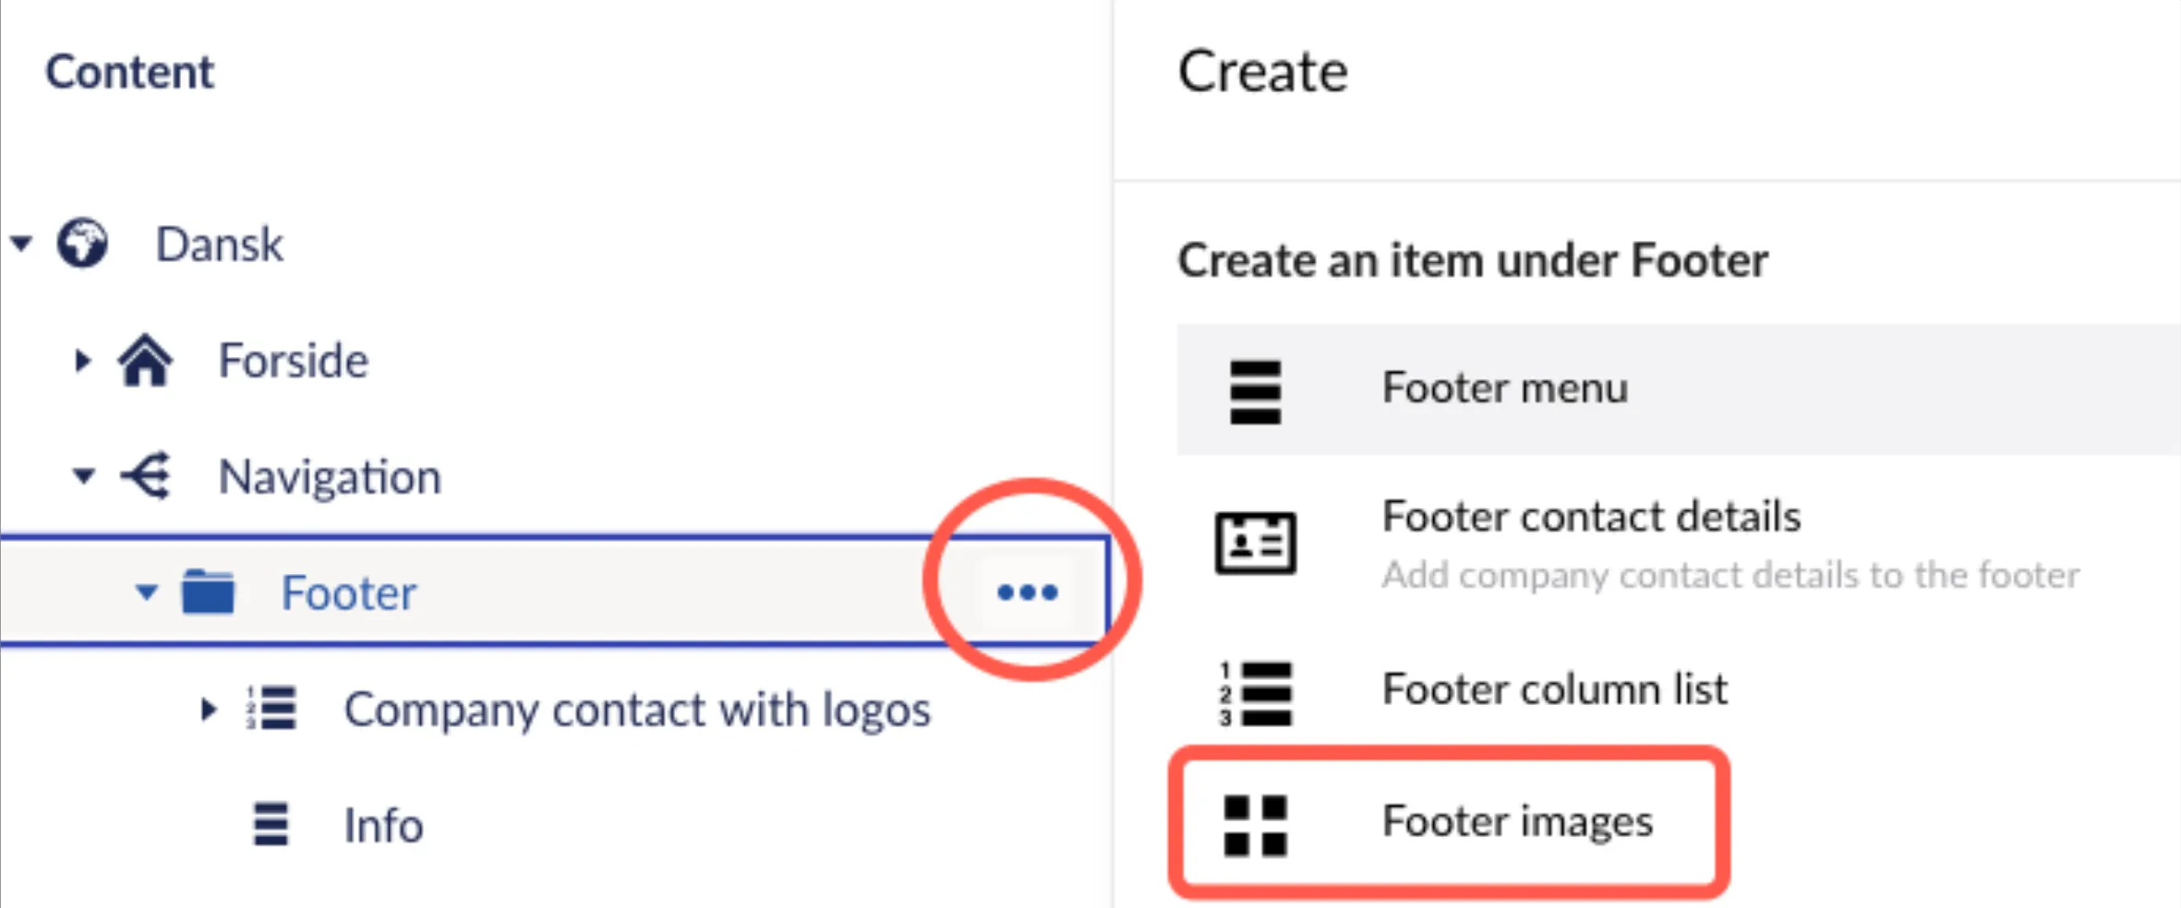Image resolution: width=2181 pixels, height=908 pixels.
Task: Click the Footer column list numbered icon
Action: point(1255,693)
